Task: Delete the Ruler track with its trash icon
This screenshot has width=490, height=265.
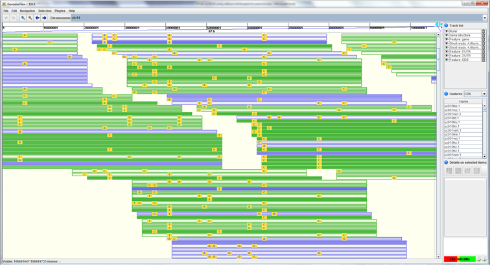Action: tap(483, 31)
